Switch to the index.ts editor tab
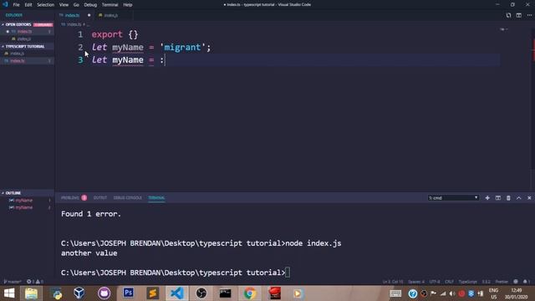The height and width of the screenshot is (301, 535). 72,15
